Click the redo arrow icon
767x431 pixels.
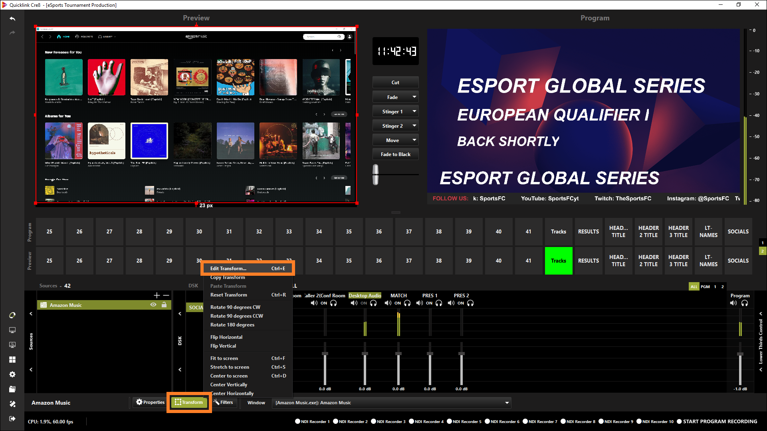point(12,33)
